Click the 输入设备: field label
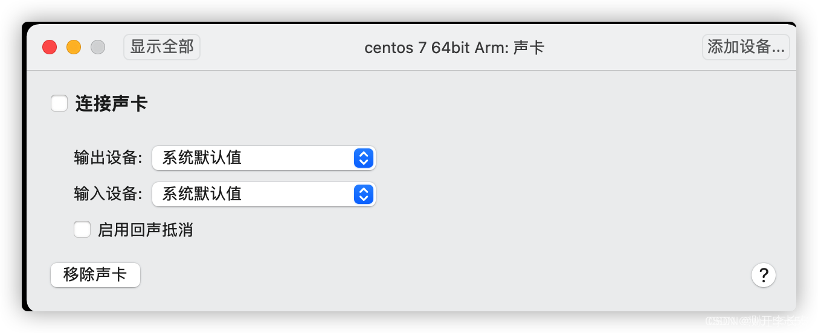Screen dimensions: 818x333 [x=108, y=194]
